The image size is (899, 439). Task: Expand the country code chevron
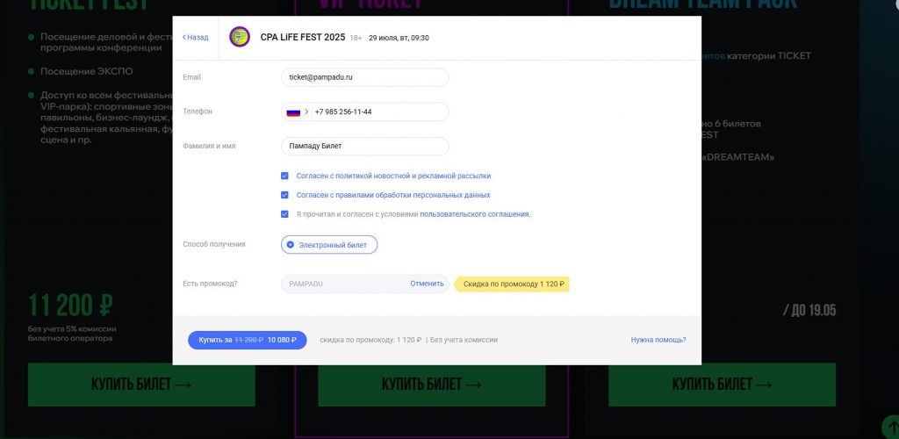306,112
